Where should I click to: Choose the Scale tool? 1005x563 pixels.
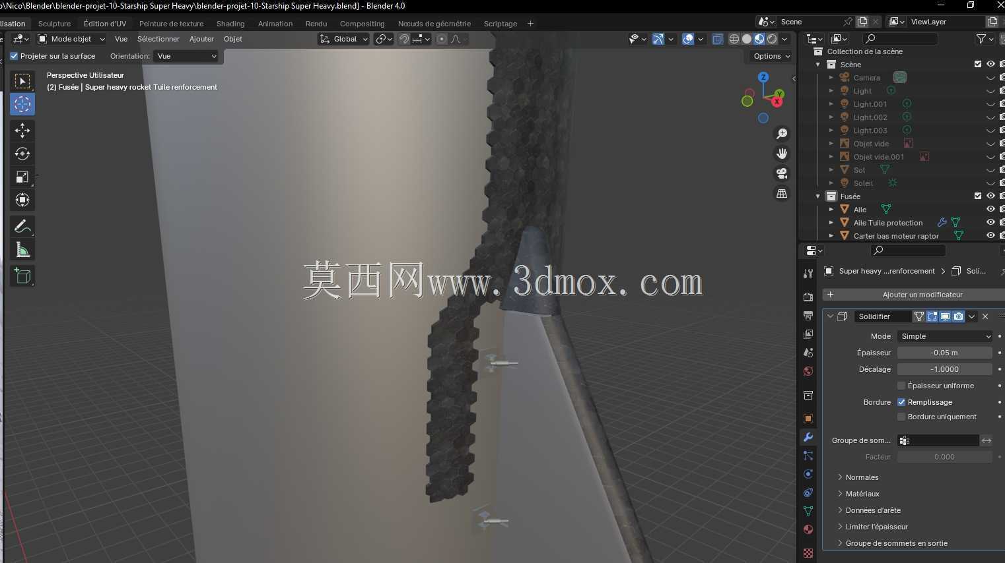pos(22,177)
